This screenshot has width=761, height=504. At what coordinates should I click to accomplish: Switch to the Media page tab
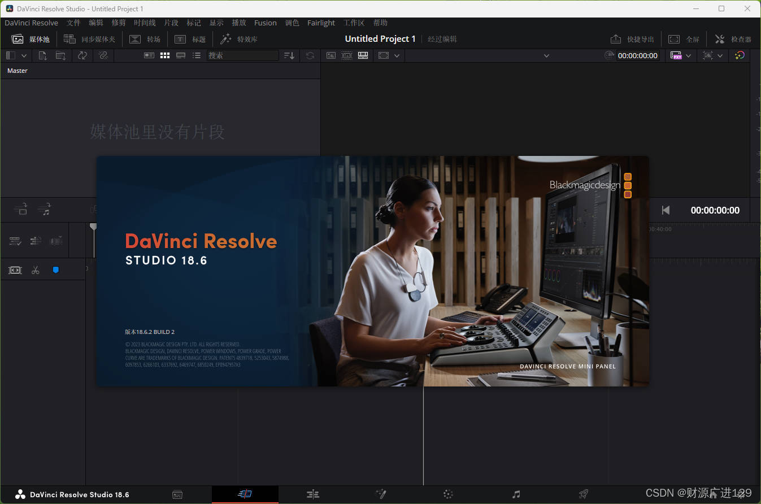point(177,494)
